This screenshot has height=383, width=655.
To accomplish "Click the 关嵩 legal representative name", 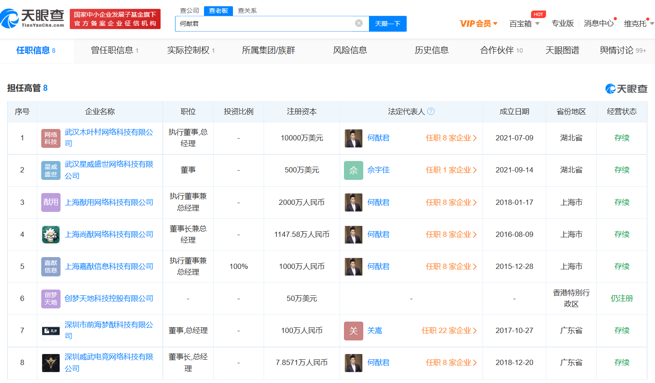I will pyautogui.click(x=375, y=330).
